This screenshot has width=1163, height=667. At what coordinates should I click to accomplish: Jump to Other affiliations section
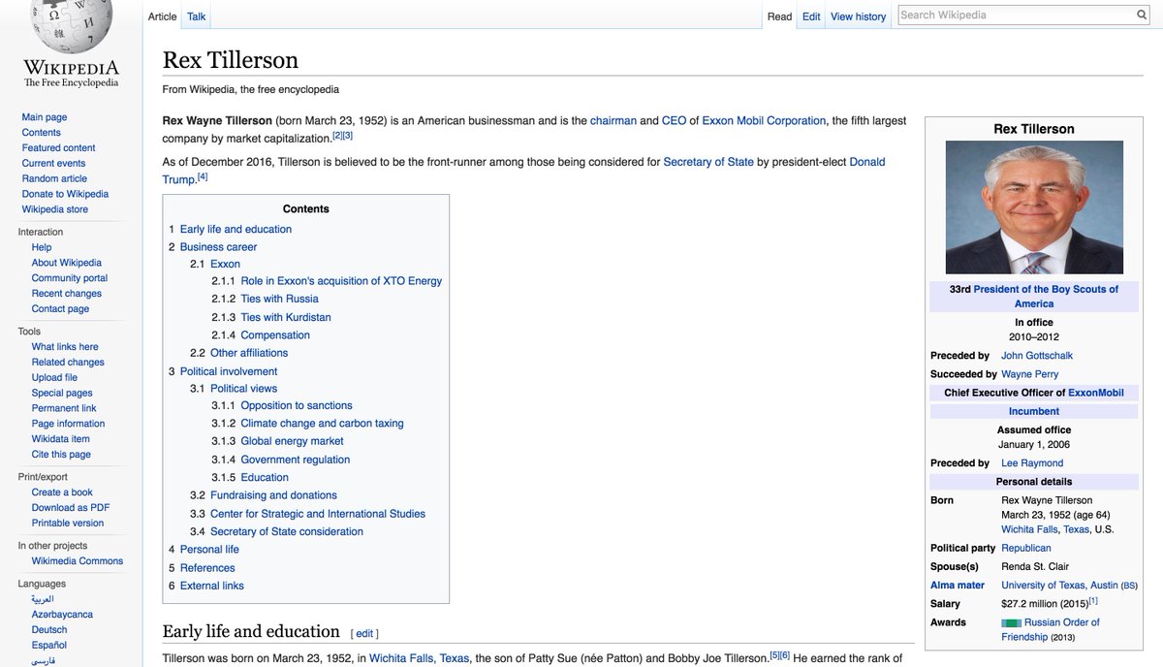(x=249, y=353)
